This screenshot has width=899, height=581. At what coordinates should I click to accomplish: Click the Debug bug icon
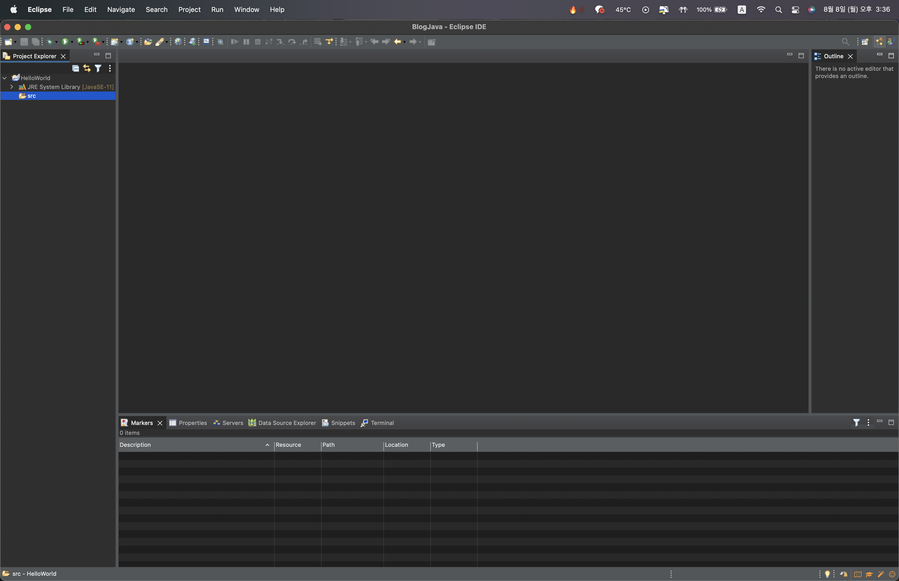coord(49,42)
